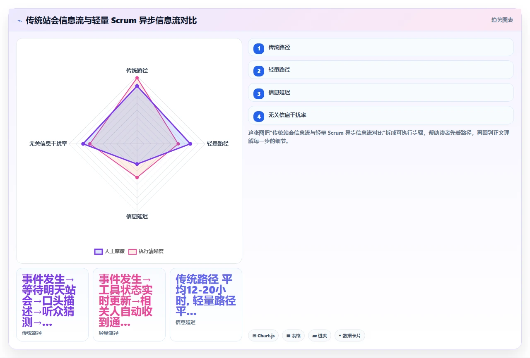Click the page title 传统站会信息流与轻量 Scrum 异步信息流对比
The image size is (530, 358).
111,20
